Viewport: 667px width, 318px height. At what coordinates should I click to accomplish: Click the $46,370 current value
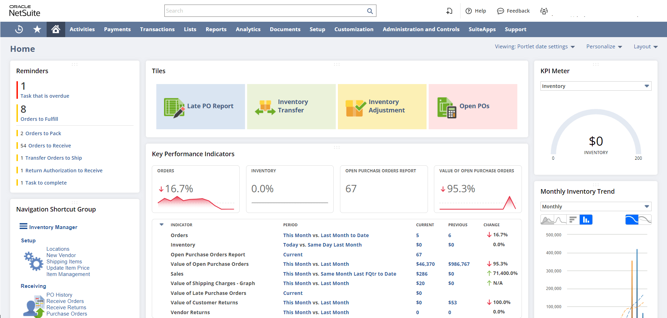click(425, 264)
